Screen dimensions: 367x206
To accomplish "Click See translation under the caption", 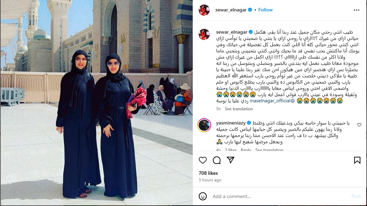I will (x=239, y=109).
